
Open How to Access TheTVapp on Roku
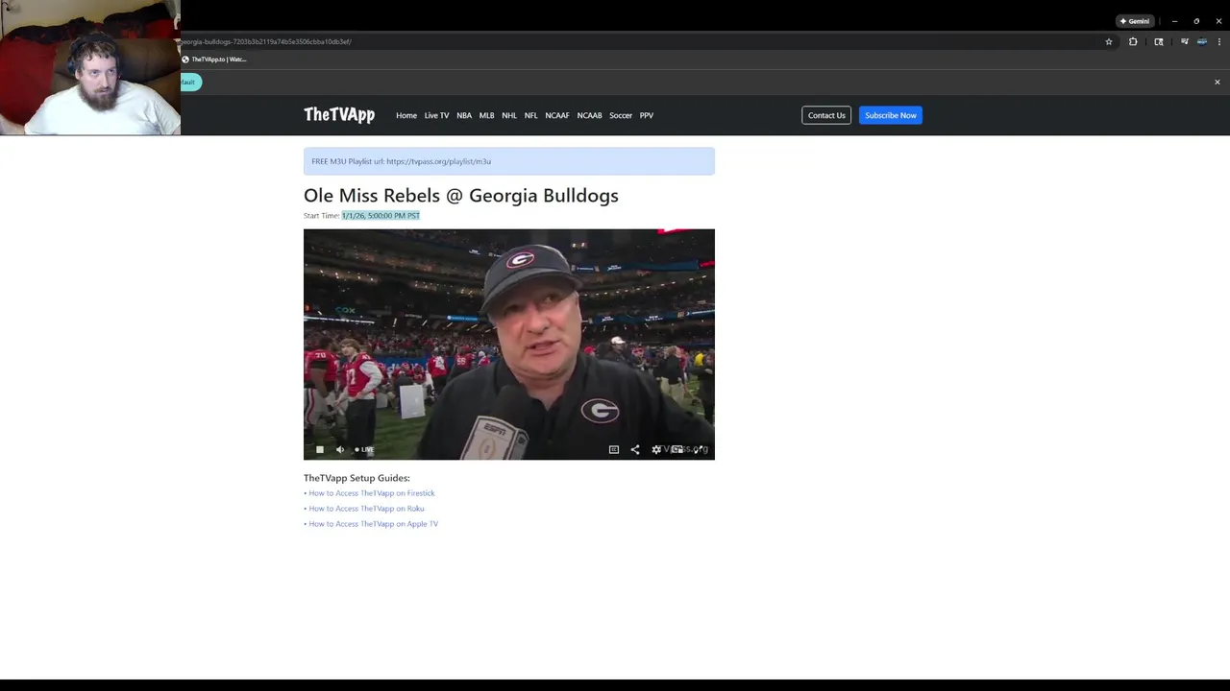click(x=366, y=509)
